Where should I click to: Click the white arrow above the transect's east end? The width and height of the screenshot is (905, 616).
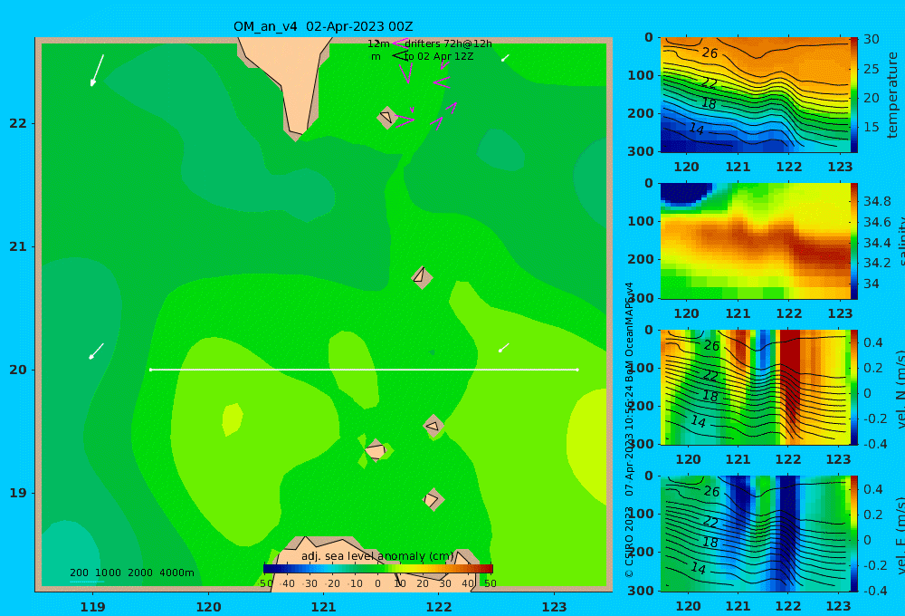click(x=504, y=347)
